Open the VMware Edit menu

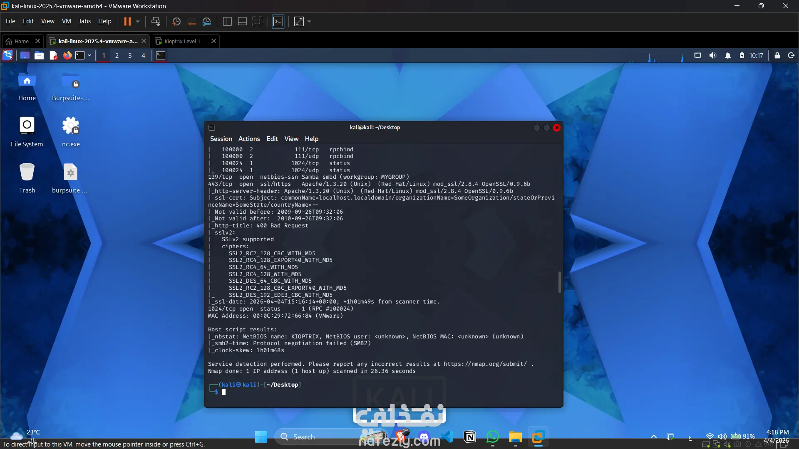(x=28, y=21)
